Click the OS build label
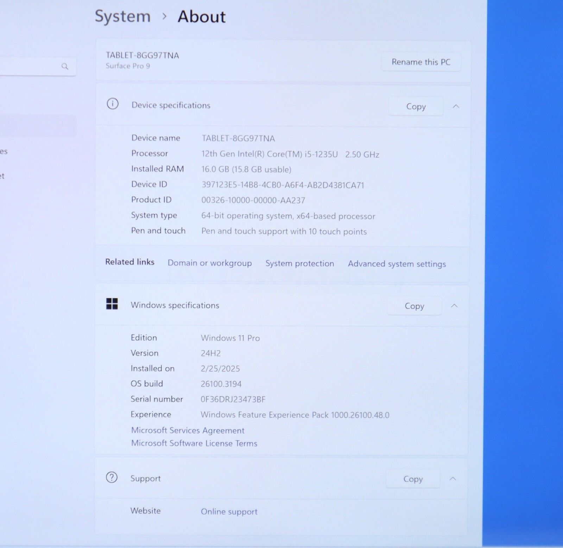The width and height of the screenshot is (563, 548). tap(146, 384)
